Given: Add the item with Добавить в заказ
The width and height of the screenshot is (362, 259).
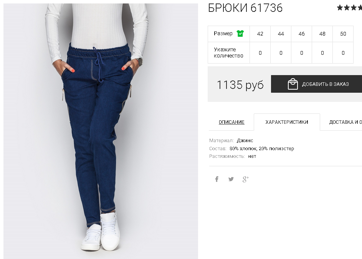Looking at the screenshot, I should tap(317, 84).
